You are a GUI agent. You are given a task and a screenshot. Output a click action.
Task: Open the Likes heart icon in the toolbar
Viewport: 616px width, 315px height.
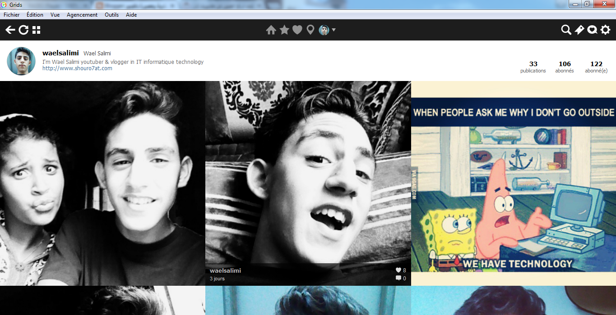tap(297, 30)
